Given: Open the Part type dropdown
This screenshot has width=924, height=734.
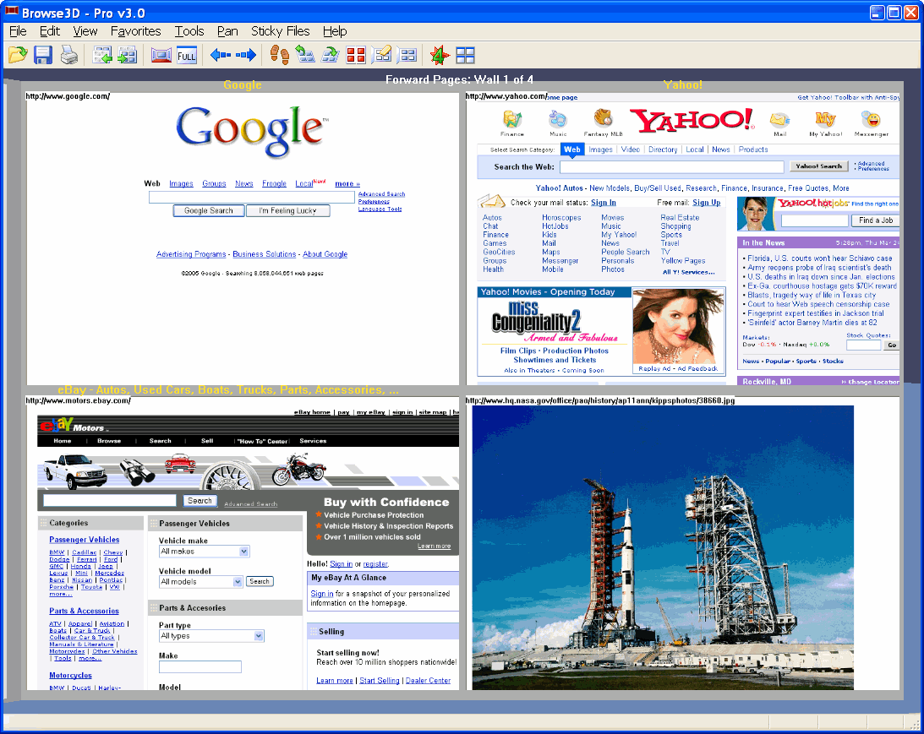Looking at the screenshot, I should [x=211, y=635].
